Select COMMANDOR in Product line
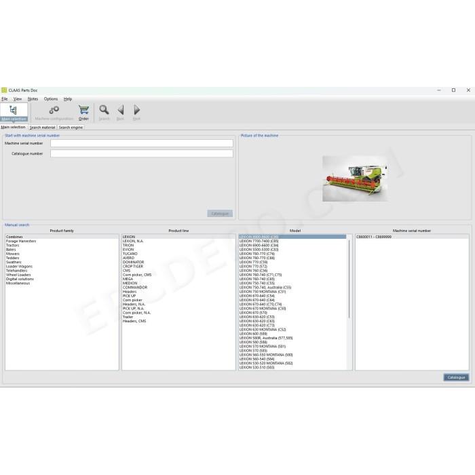The width and height of the screenshot is (475, 475). [178, 288]
